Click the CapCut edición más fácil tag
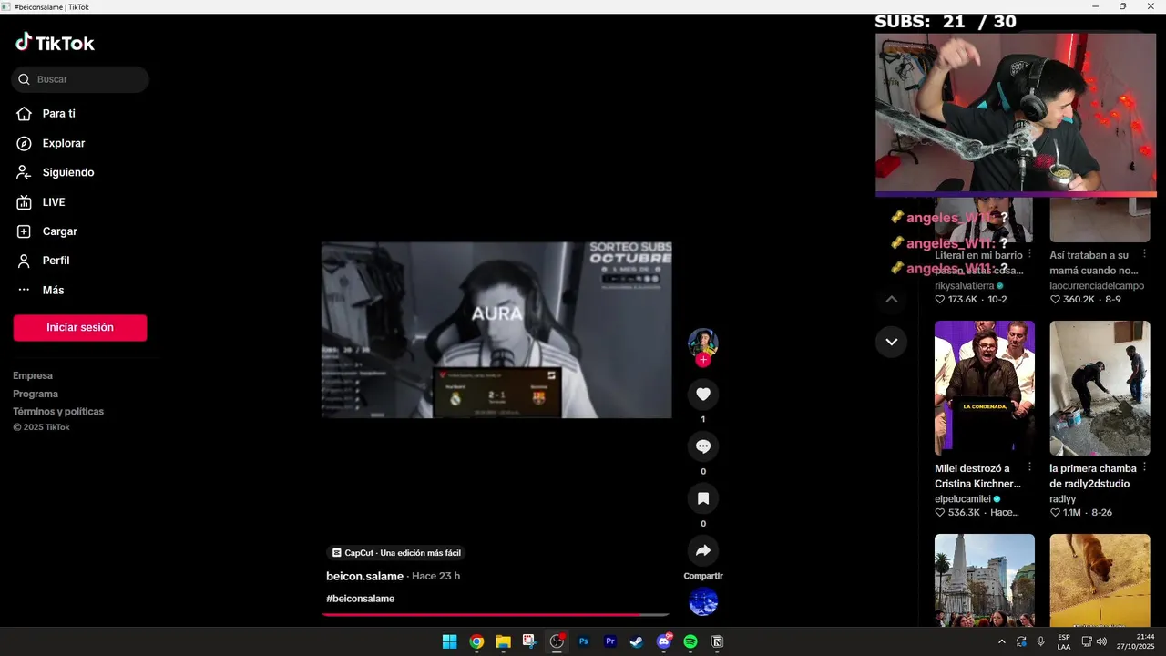The image size is (1166, 656). coord(396,553)
